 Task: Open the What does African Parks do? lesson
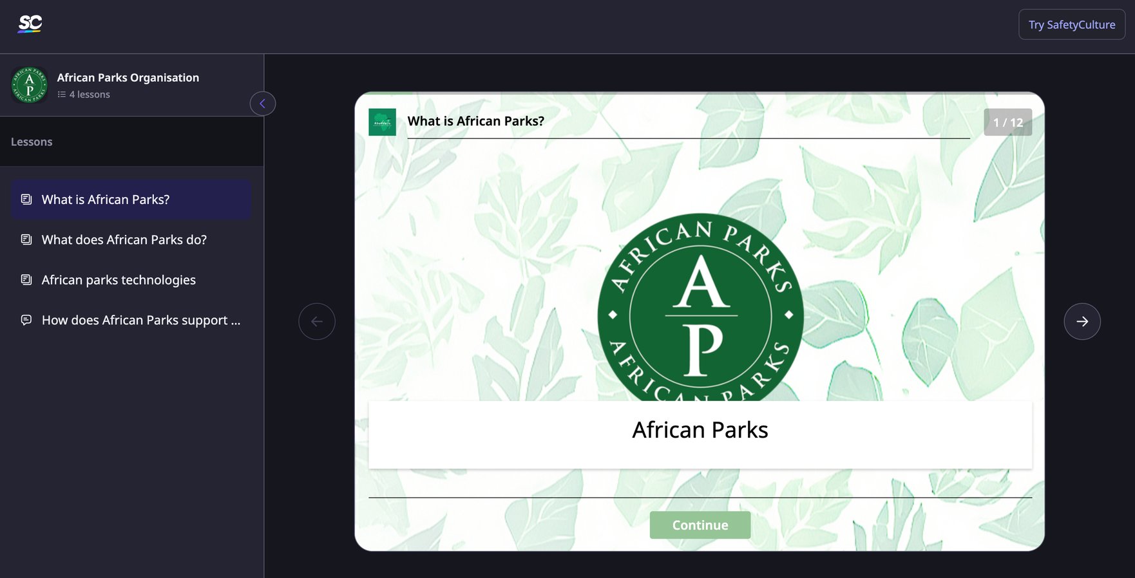pyautogui.click(x=131, y=239)
